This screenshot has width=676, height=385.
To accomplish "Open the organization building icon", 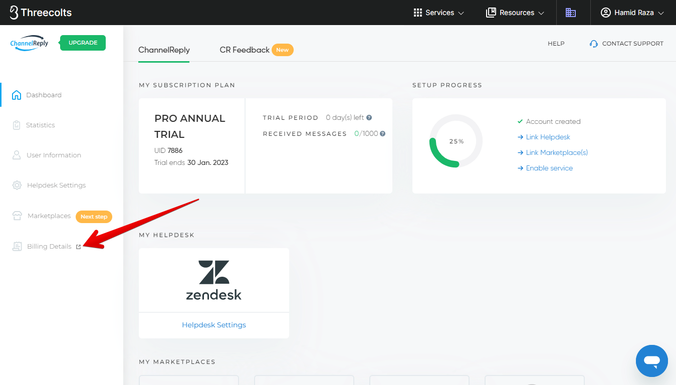I will point(571,13).
